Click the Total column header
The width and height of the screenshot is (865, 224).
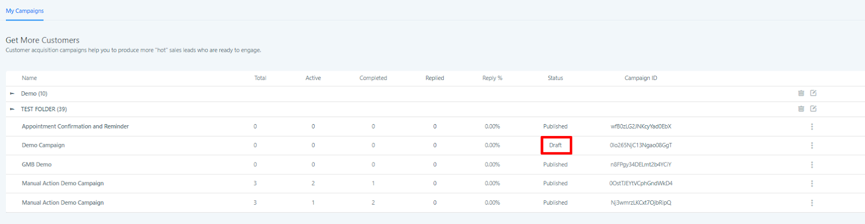click(260, 78)
